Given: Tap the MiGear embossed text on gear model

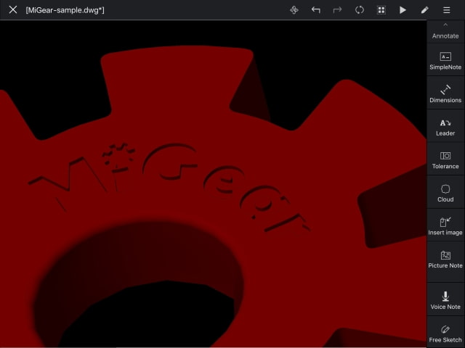Looking at the screenshot, I should coord(169,186).
